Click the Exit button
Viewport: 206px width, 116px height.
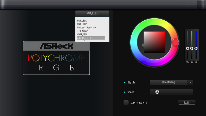(186, 103)
